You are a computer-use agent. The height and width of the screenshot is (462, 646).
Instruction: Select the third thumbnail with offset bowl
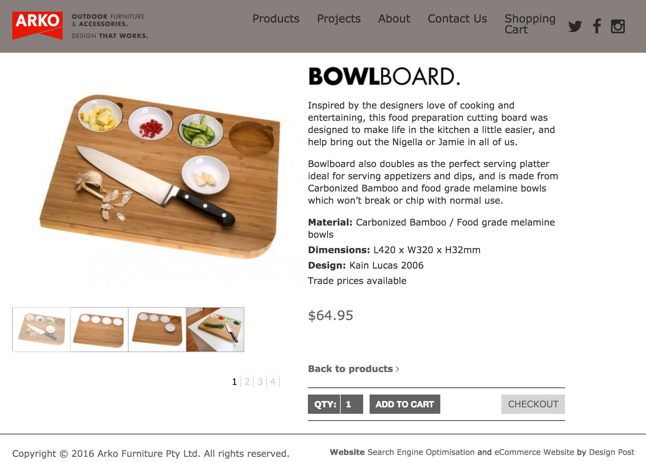pyautogui.click(x=157, y=330)
